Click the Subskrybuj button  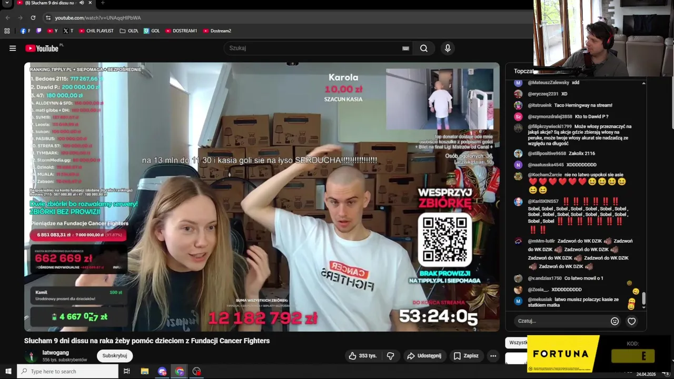click(114, 356)
